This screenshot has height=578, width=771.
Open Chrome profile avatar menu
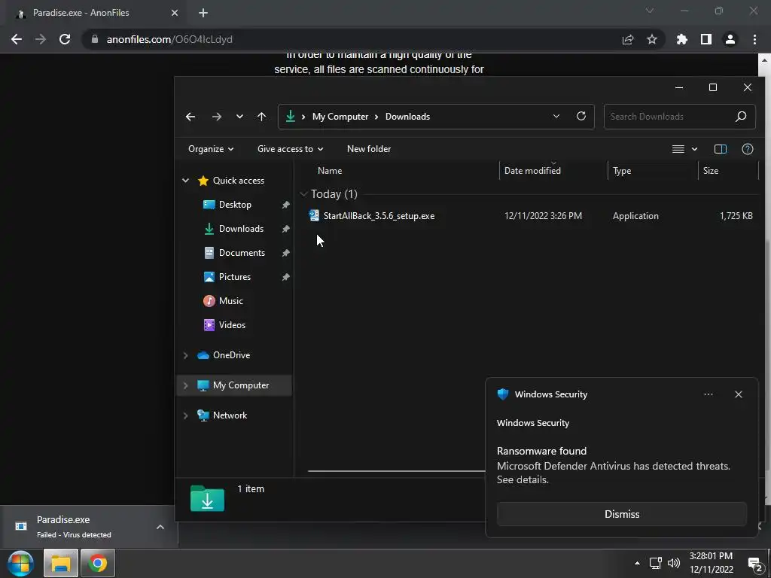(730, 39)
